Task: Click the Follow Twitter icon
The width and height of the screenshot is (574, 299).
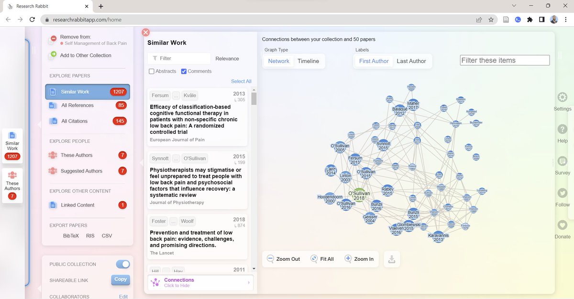Action: point(563,193)
